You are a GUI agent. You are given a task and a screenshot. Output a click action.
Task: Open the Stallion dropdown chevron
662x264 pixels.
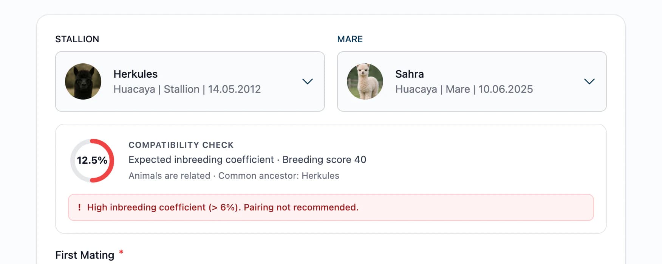(307, 81)
